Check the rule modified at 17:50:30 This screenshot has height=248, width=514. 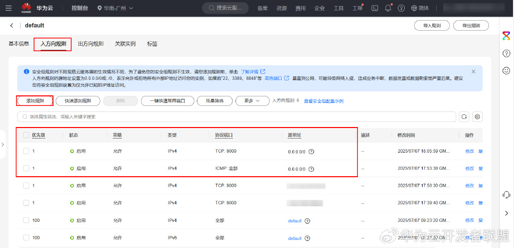pos(26,185)
